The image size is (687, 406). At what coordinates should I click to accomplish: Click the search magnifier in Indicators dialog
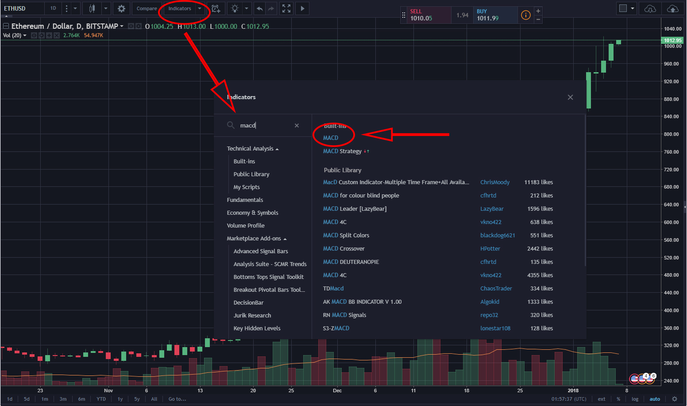pyautogui.click(x=231, y=125)
